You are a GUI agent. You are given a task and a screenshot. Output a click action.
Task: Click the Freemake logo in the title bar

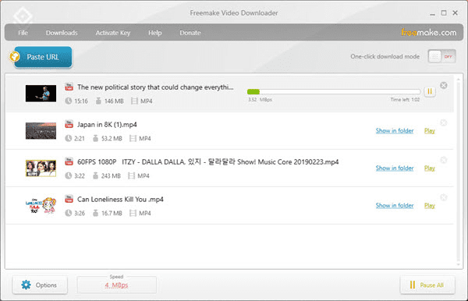pos(23,16)
